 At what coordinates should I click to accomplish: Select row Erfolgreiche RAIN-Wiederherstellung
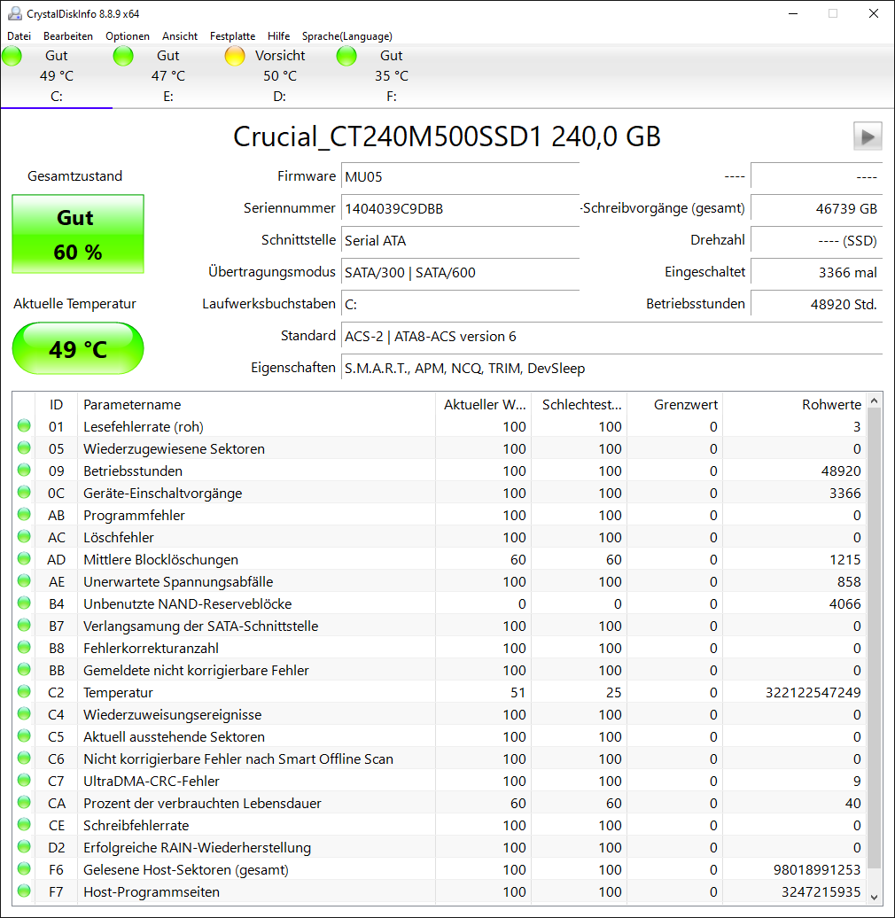click(439, 847)
